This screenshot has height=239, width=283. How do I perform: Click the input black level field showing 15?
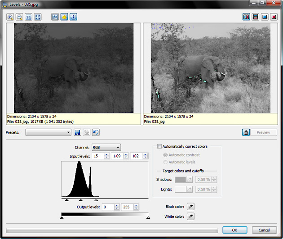[98, 156]
